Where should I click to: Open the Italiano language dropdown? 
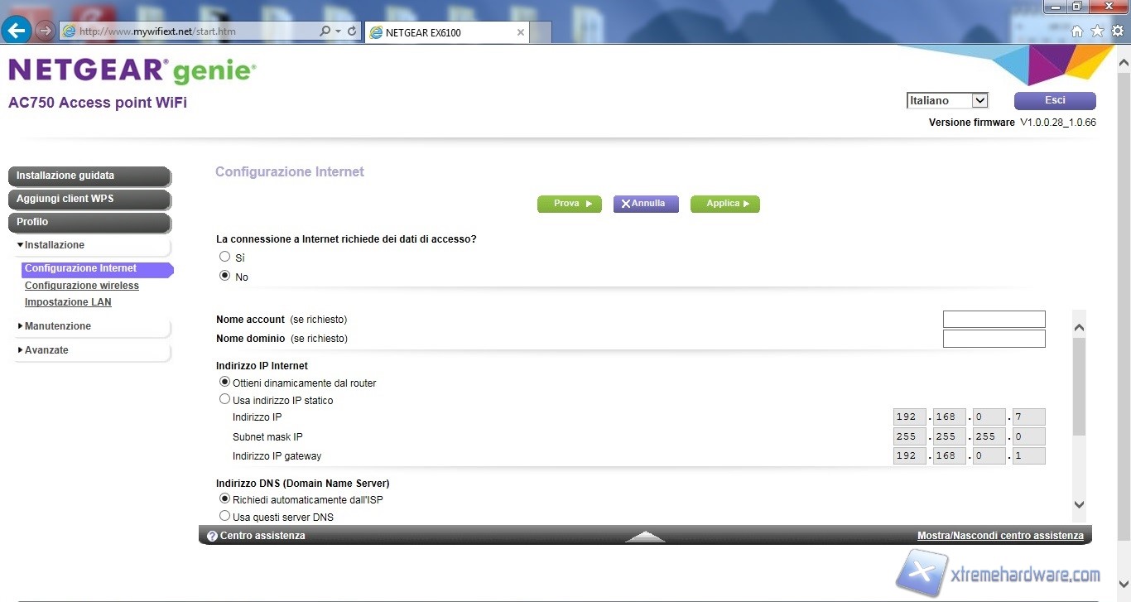pos(947,100)
